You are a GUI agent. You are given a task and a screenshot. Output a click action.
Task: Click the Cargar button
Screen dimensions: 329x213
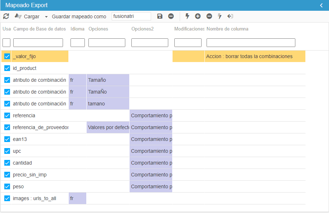pyautogui.click(x=27, y=16)
